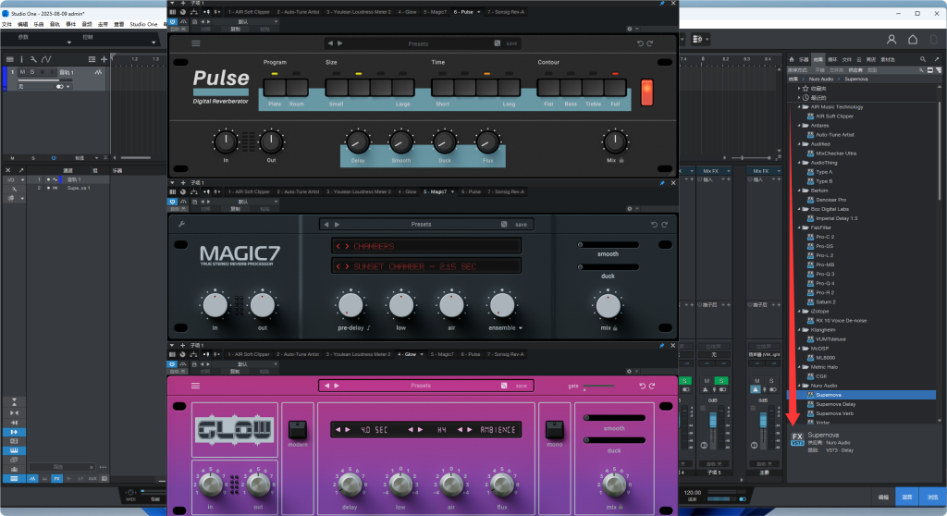Screen dimensions: 947x516
Task: Switch to 3 - Youlean Loudness Meter 2 tab in Magic7 window
Action: coord(359,191)
